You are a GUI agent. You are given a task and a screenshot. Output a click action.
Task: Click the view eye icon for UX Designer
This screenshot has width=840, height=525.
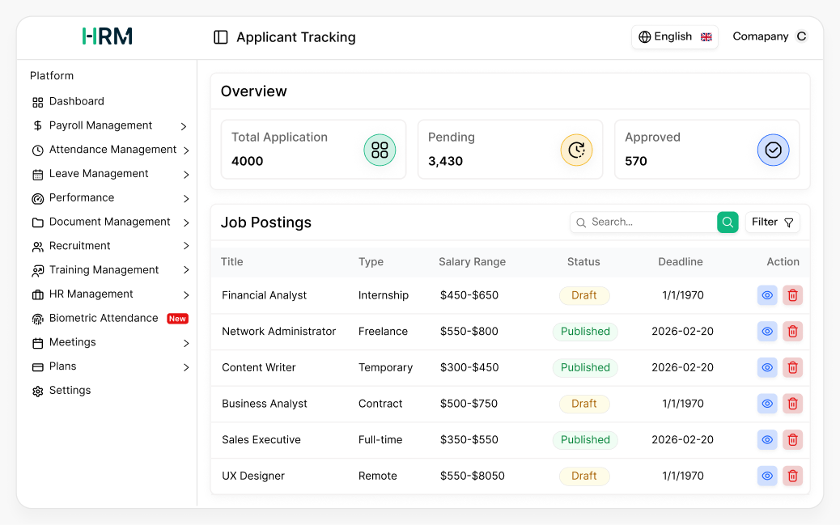[766, 476]
